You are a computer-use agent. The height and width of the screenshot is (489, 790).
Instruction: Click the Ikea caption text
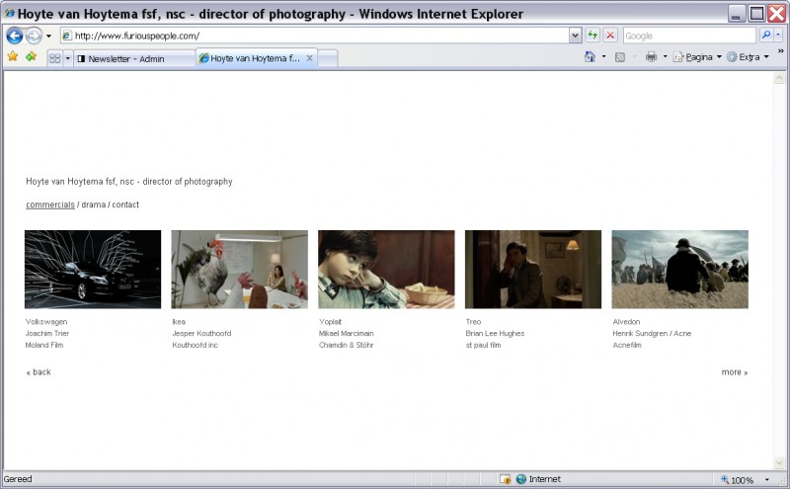179,322
